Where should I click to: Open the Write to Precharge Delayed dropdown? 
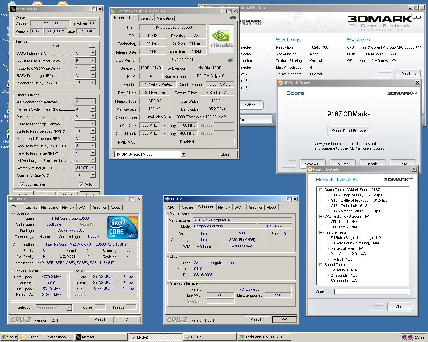click(93, 124)
